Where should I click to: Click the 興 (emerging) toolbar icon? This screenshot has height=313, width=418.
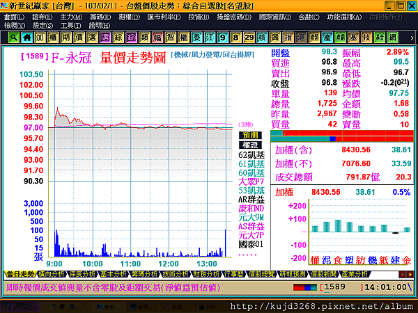pos(275,38)
